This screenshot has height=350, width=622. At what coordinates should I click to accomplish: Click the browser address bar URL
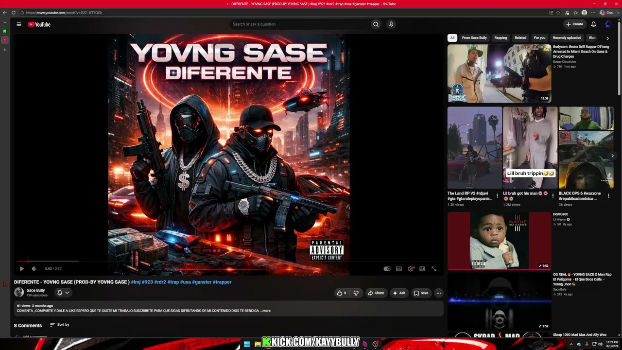(x=64, y=13)
